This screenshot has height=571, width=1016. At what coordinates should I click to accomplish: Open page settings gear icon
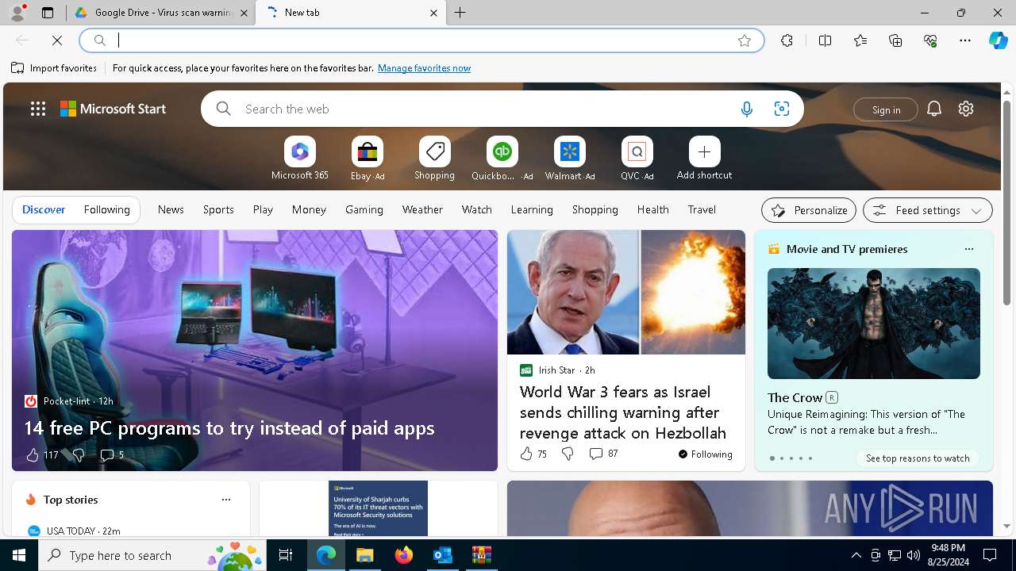[965, 109]
